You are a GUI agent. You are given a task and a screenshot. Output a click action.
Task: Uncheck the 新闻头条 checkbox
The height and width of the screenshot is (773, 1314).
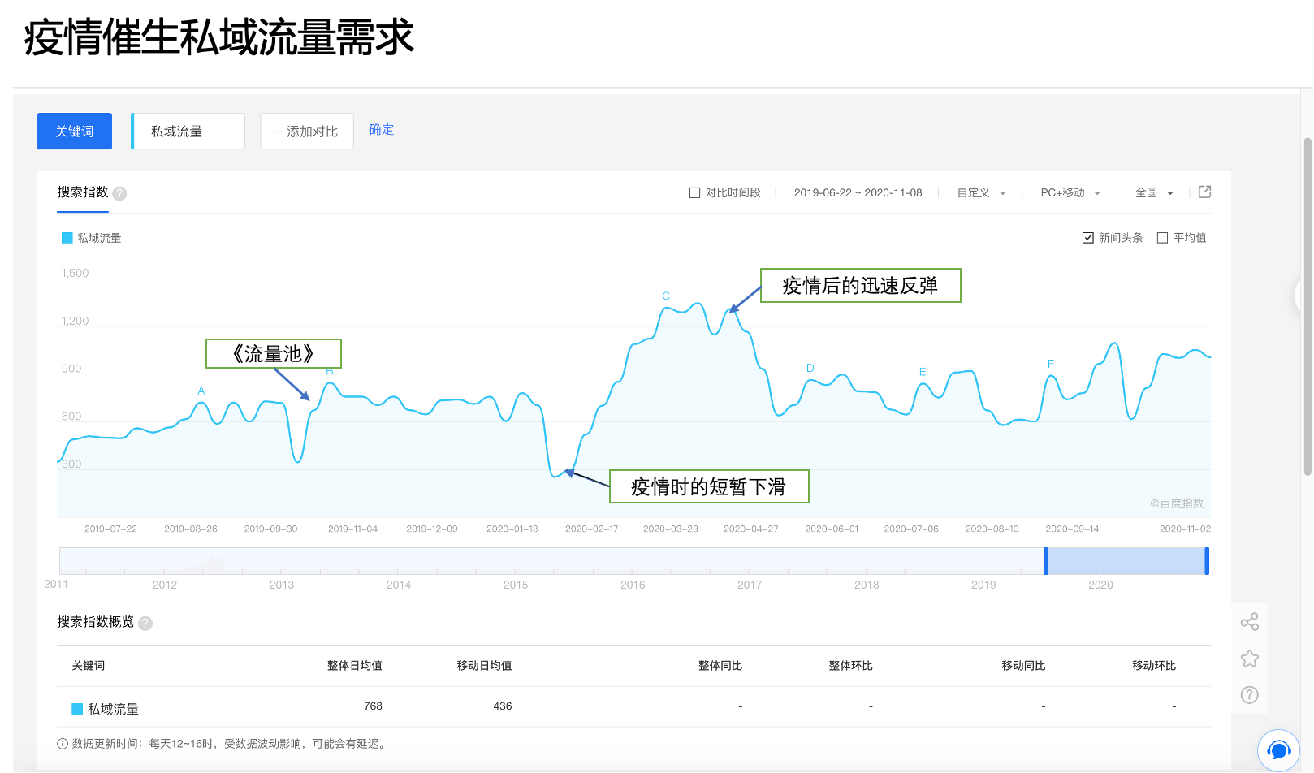pos(1088,238)
